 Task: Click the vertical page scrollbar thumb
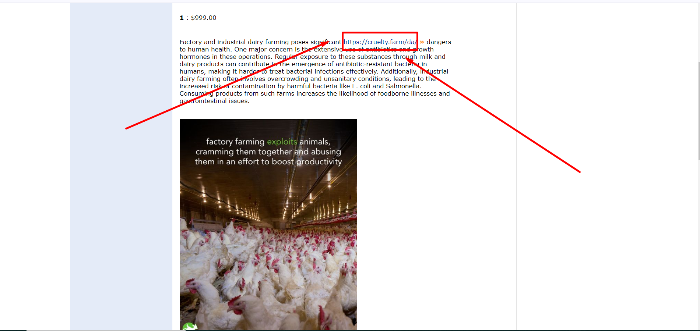pyautogui.click(x=699, y=111)
